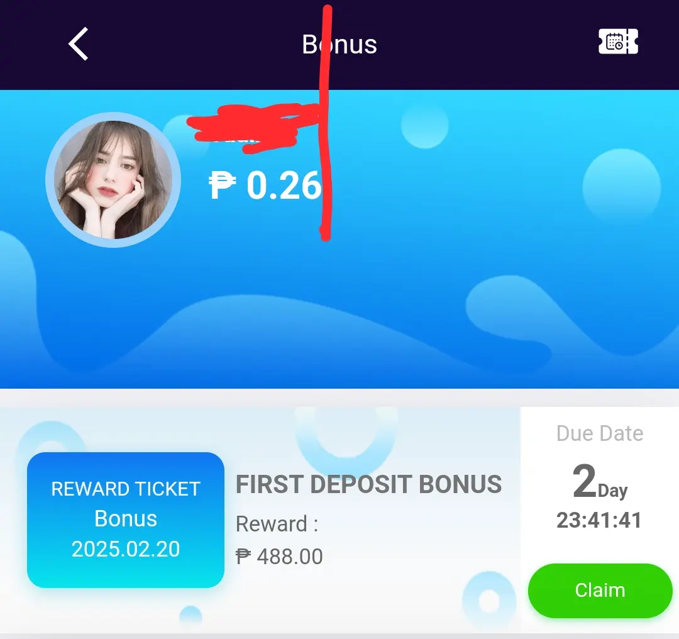Claim the First Deposit Bonus
The height and width of the screenshot is (639, 679).
coord(600,591)
